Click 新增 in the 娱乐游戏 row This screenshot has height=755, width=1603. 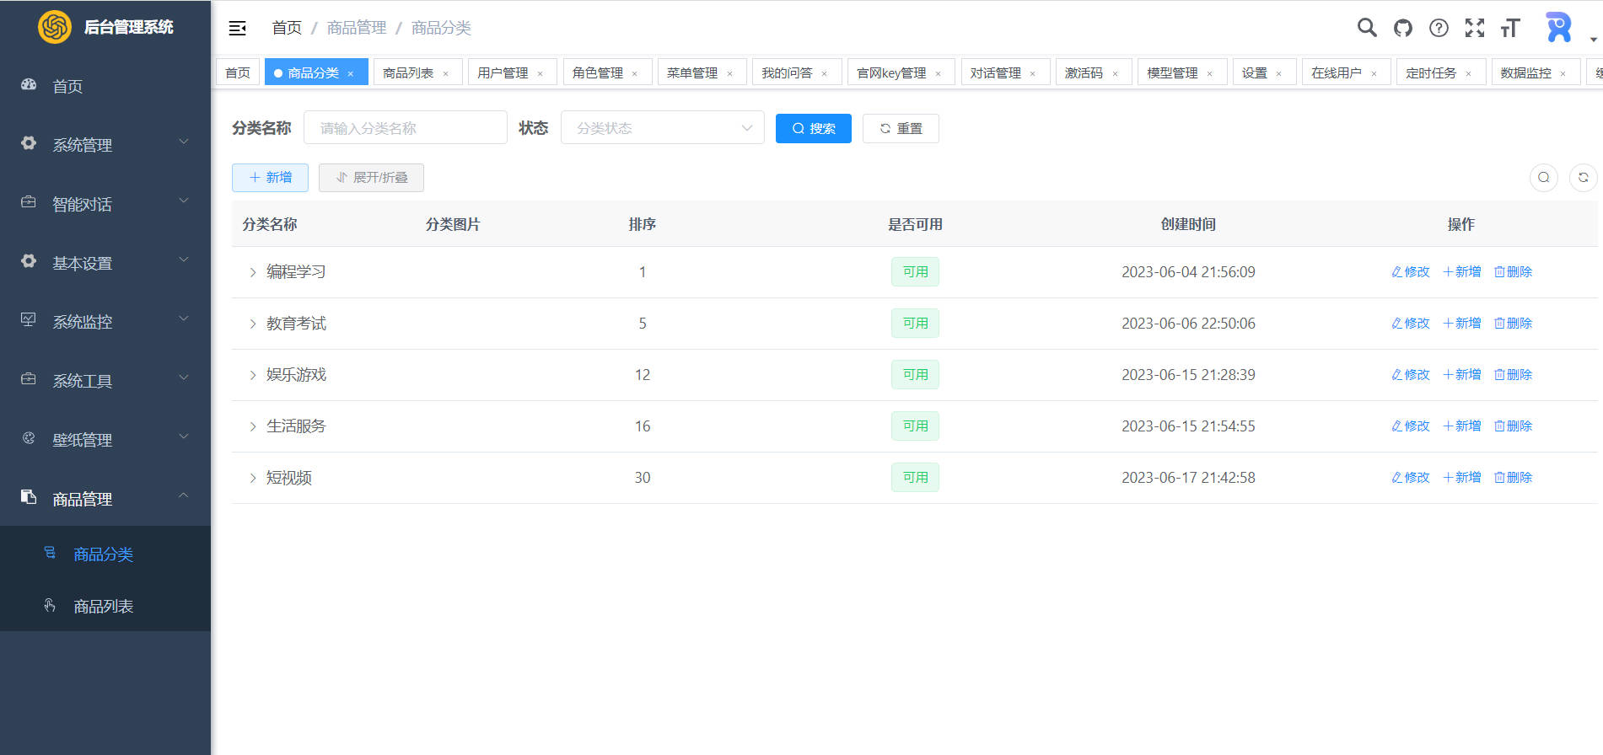[1462, 375]
